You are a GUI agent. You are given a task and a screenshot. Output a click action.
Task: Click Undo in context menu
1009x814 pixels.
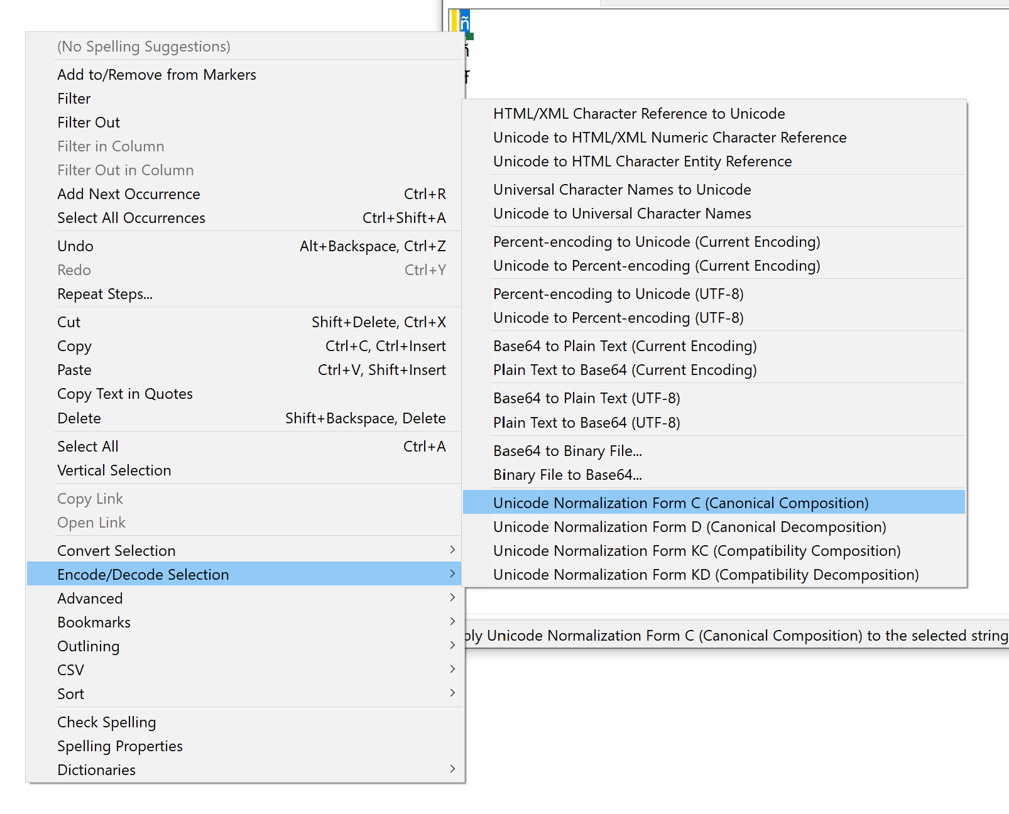[245, 246]
